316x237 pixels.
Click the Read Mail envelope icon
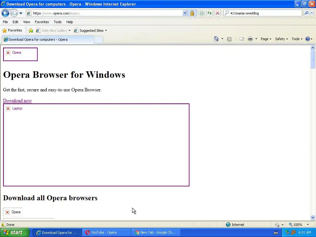click(x=242, y=39)
